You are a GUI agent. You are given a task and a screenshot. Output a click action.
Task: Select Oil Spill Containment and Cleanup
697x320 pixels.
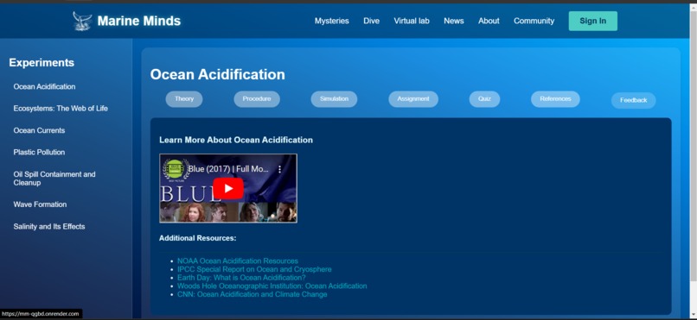pyautogui.click(x=54, y=179)
